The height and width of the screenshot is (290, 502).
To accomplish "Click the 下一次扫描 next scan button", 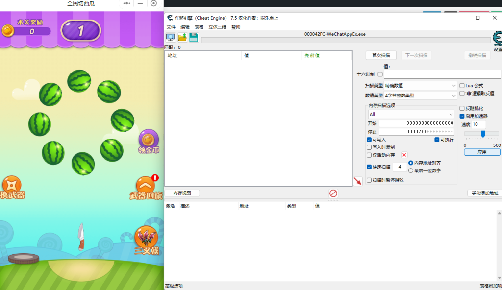I will (416, 55).
